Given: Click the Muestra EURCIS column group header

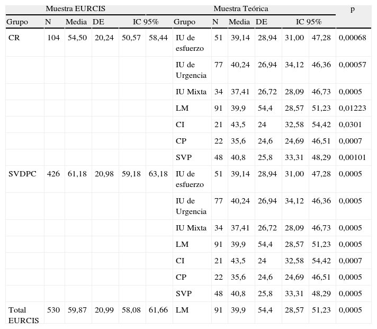Looking at the screenshot, I should tap(75, 9).
